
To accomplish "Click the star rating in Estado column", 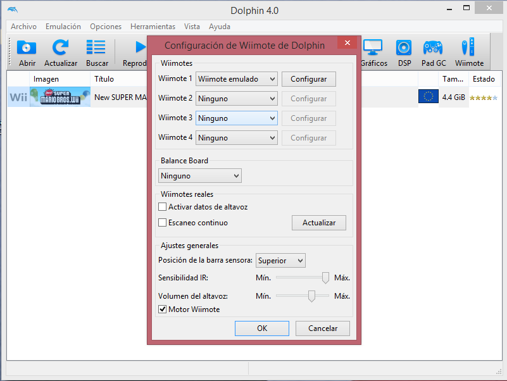I will coord(484,97).
